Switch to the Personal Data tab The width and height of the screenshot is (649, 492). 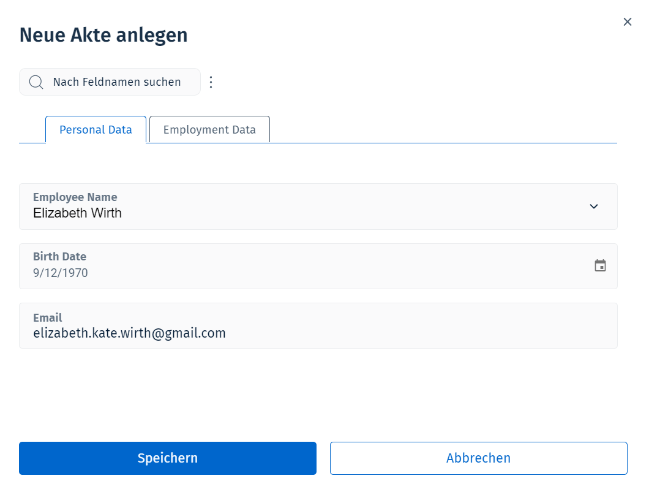coord(96,130)
